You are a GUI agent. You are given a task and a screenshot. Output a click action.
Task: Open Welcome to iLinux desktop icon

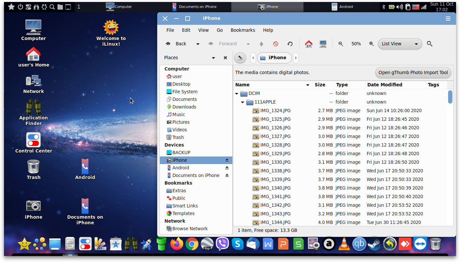[x=111, y=33]
